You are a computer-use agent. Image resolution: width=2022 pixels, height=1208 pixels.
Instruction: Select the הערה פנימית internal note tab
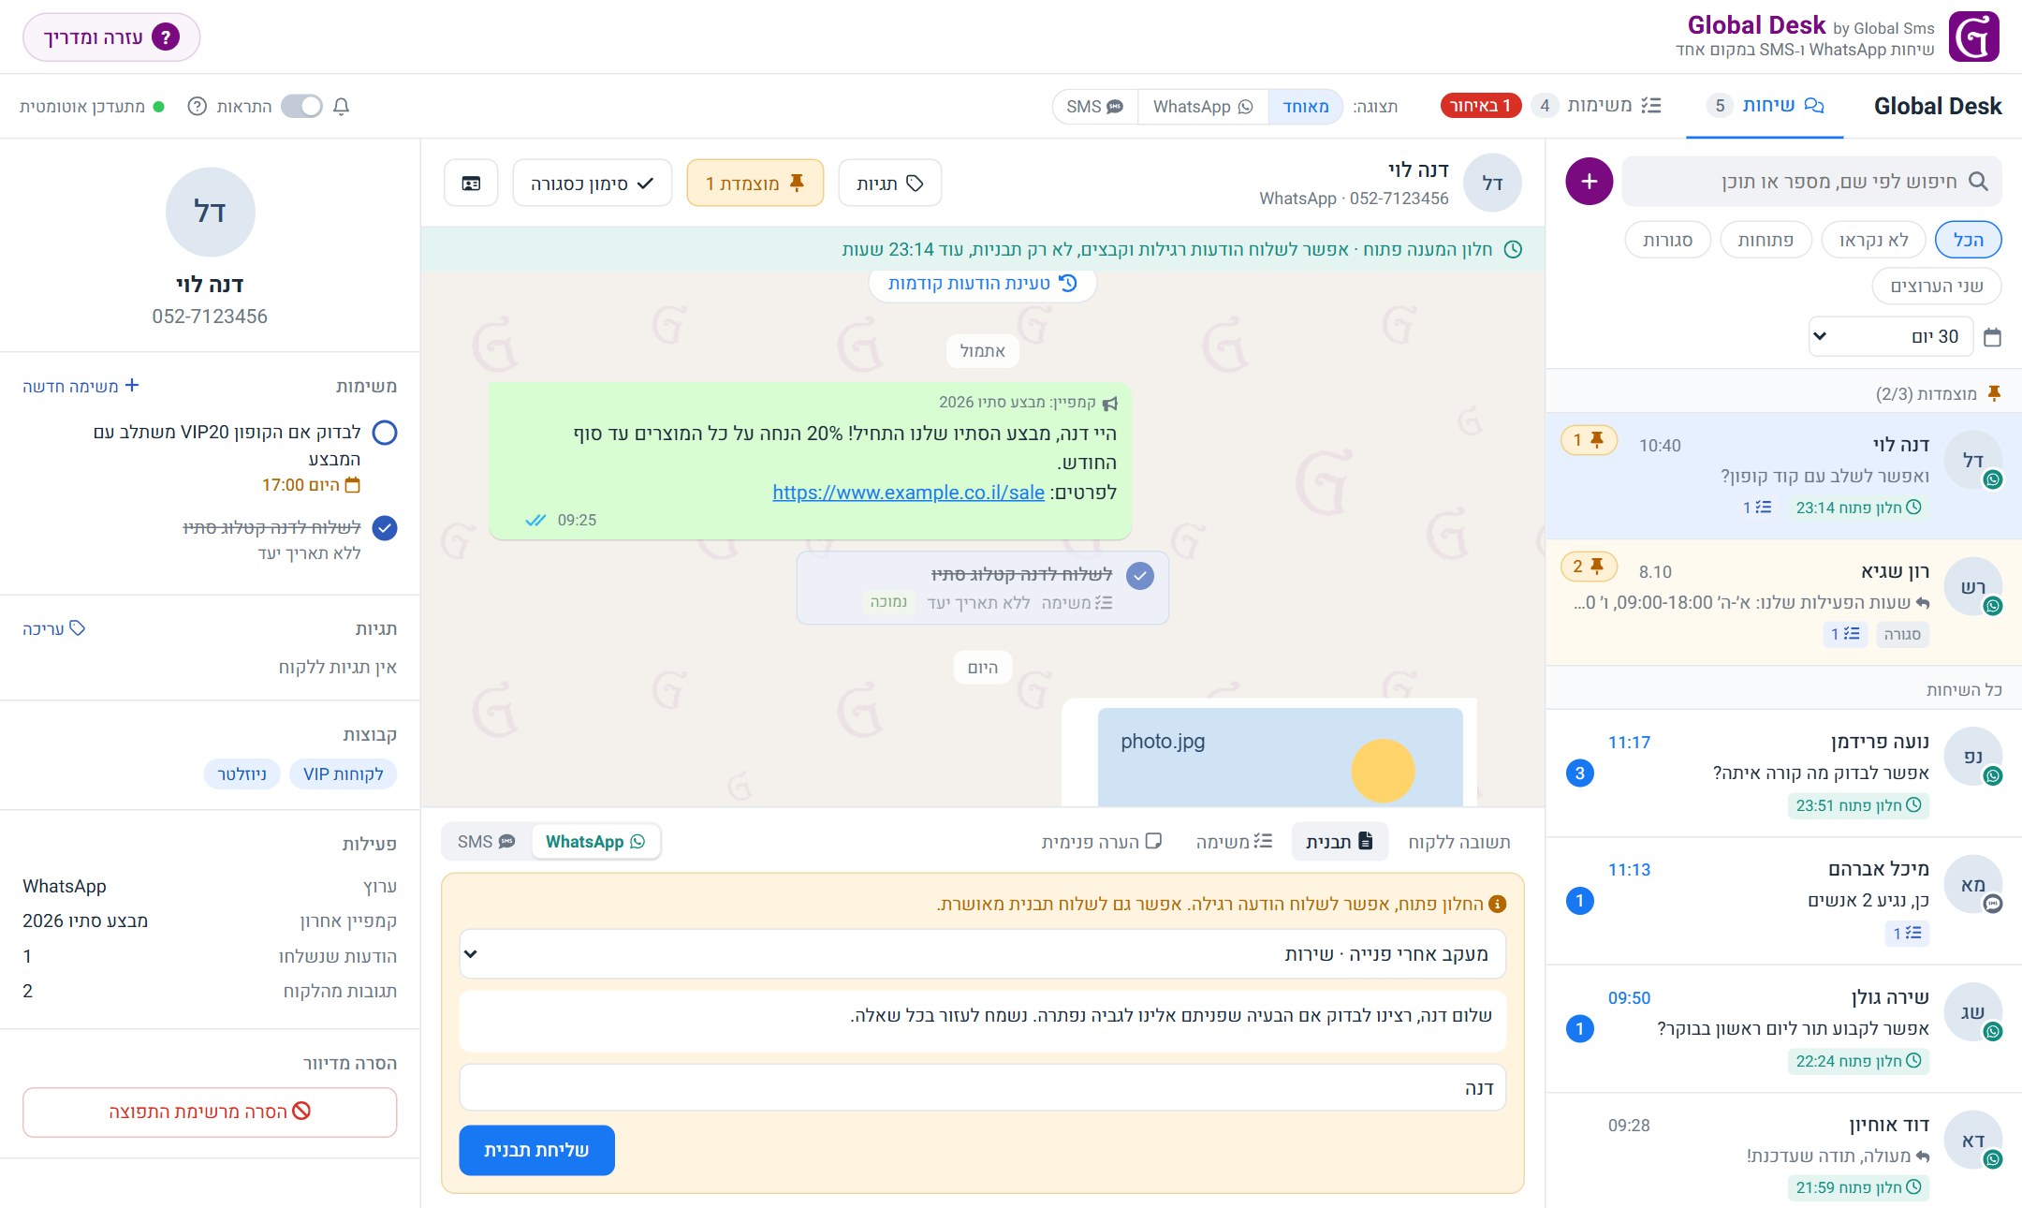(x=1102, y=842)
